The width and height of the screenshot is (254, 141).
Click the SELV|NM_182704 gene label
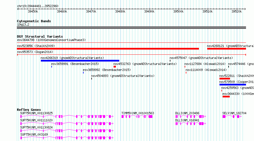(234, 113)
